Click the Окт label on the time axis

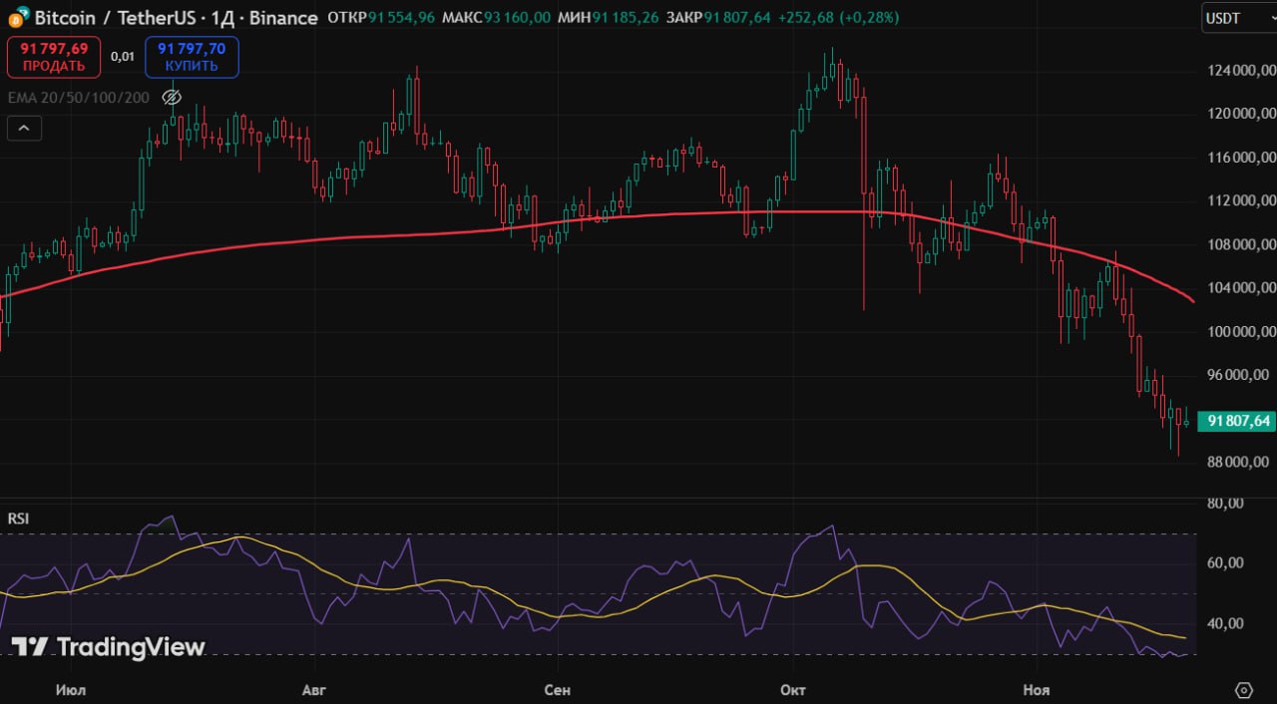click(x=793, y=690)
